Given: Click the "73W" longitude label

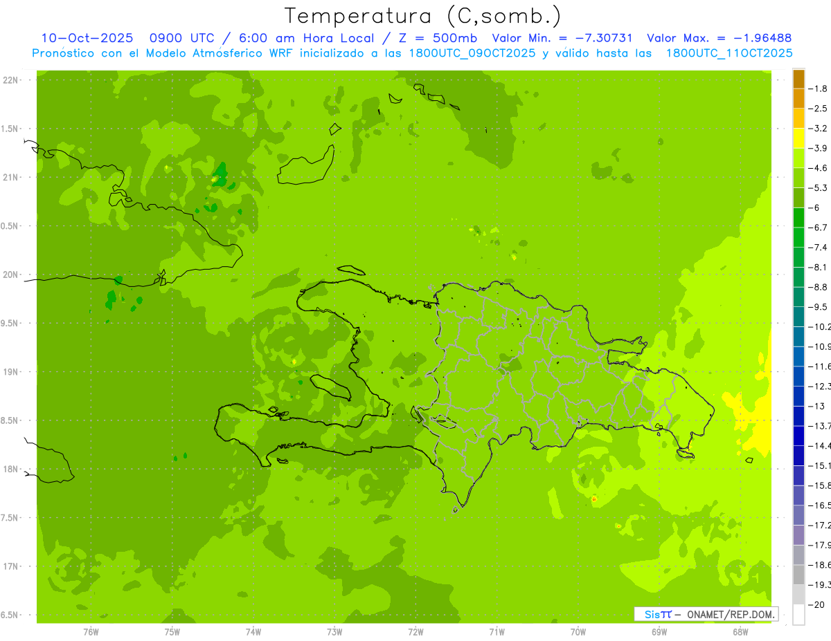Looking at the screenshot, I should pyautogui.click(x=334, y=632).
